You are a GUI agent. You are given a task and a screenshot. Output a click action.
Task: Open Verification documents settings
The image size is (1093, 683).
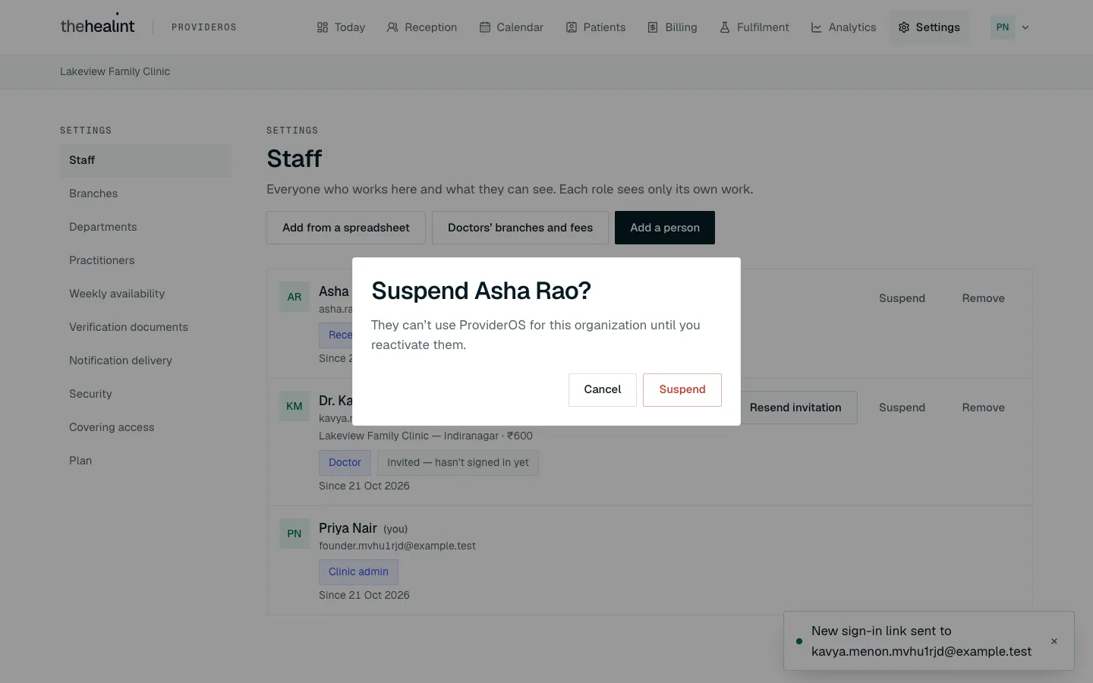coord(146,327)
